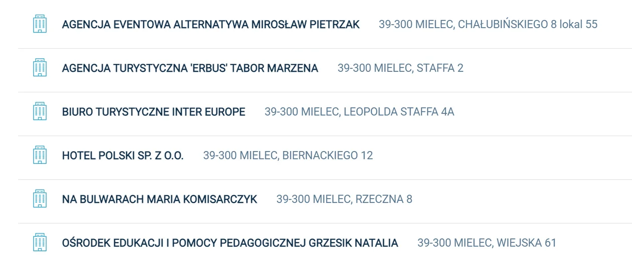This screenshot has width=632, height=265.
Task: Click the Wiejska 61 address
Action: coord(487,242)
